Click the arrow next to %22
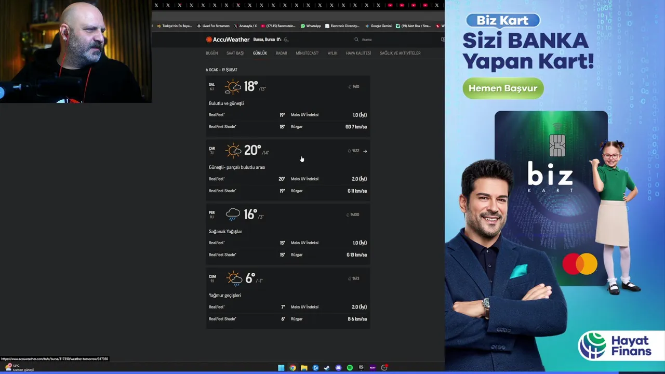The width and height of the screenshot is (665, 374). click(365, 151)
